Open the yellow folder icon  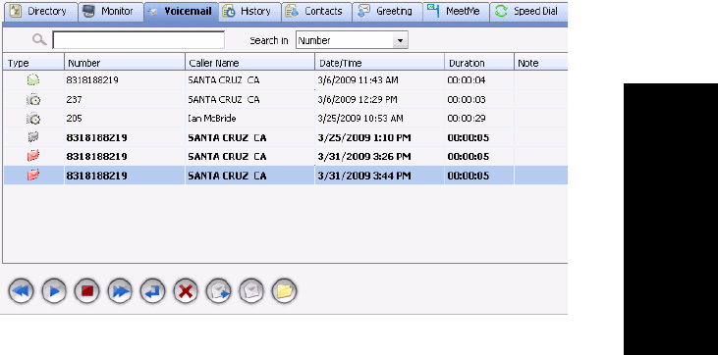[285, 291]
